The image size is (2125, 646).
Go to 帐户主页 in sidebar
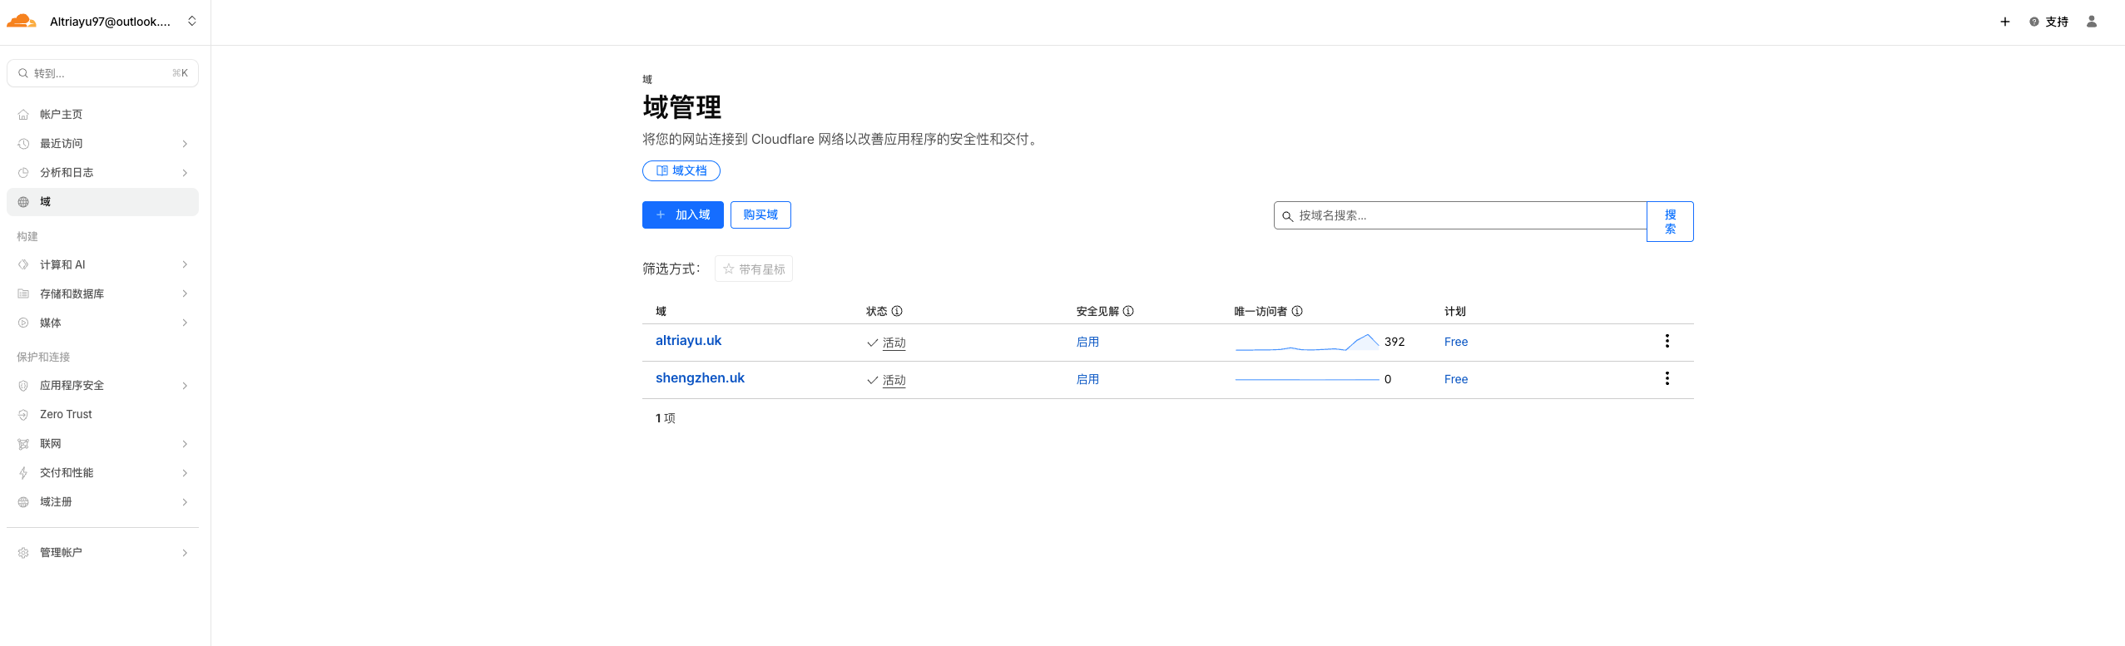click(61, 114)
